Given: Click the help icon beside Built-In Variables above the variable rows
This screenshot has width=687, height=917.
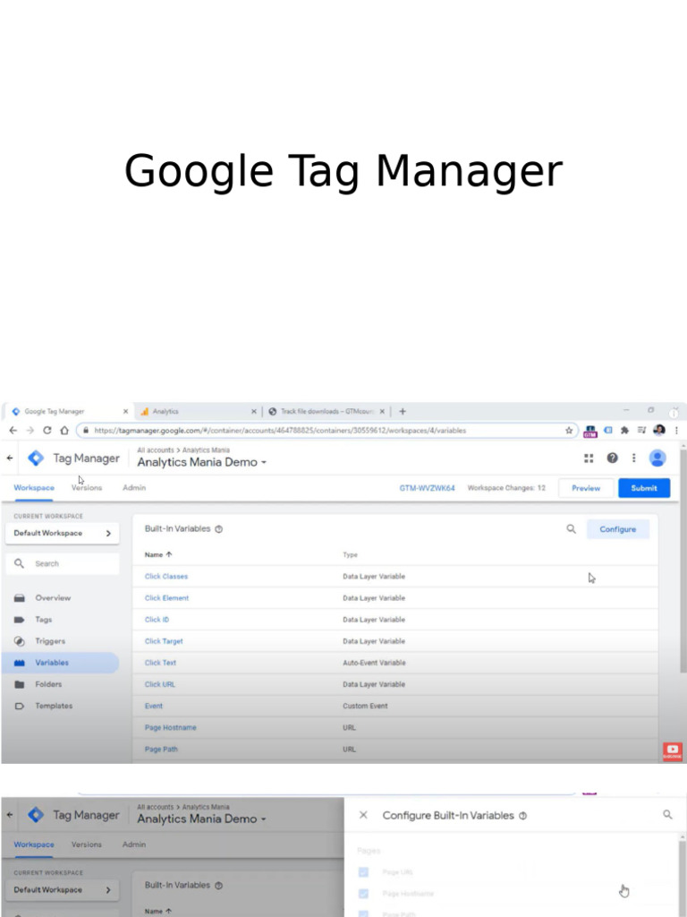Looking at the screenshot, I should [218, 528].
